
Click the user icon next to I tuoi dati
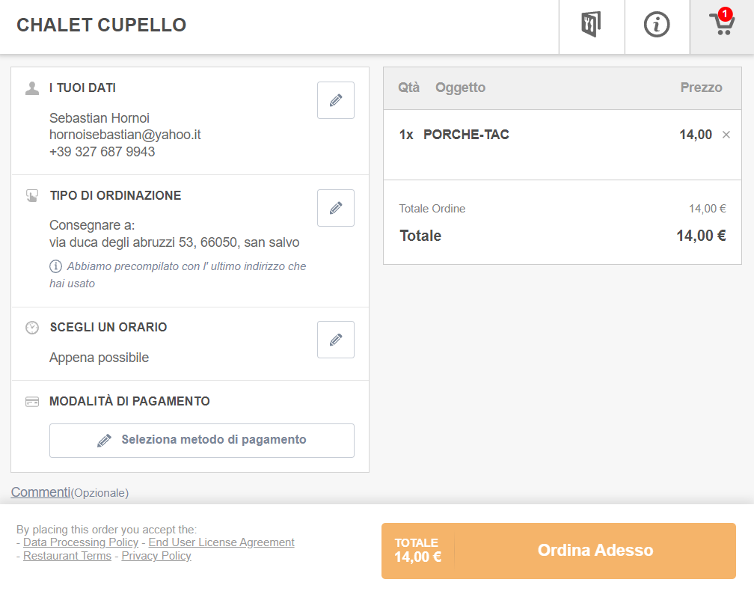pyautogui.click(x=32, y=88)
